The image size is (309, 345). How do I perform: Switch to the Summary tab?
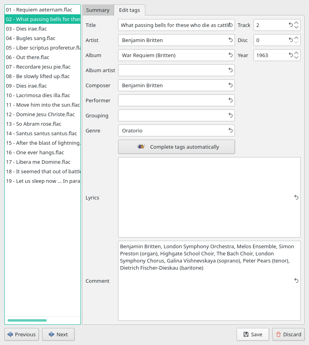[97, 10]
